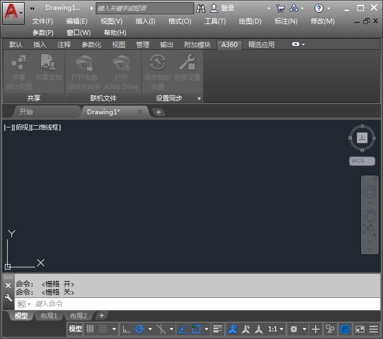Screen dimensions: 383x339
Task: Open polar tracking angle dropdown arrow
Action: pyautogui.click(x=150, y=329)
